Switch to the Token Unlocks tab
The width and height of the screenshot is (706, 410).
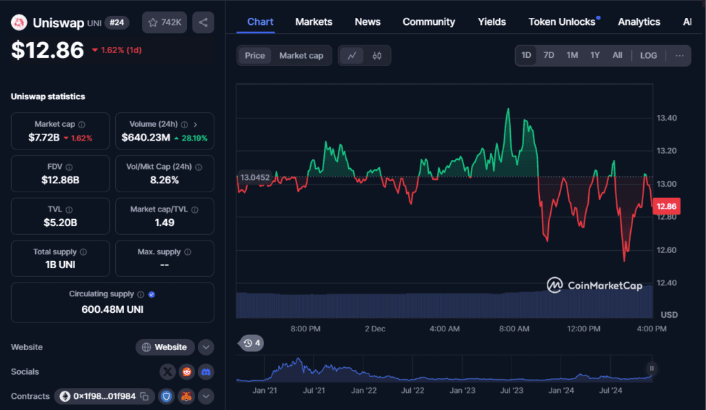pos(562,22)
